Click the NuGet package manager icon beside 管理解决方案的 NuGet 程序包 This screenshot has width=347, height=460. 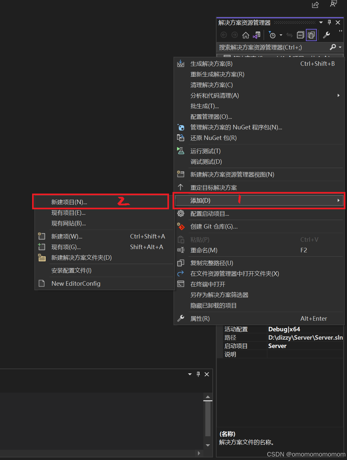pyautogui.click(x=181, y=127)
